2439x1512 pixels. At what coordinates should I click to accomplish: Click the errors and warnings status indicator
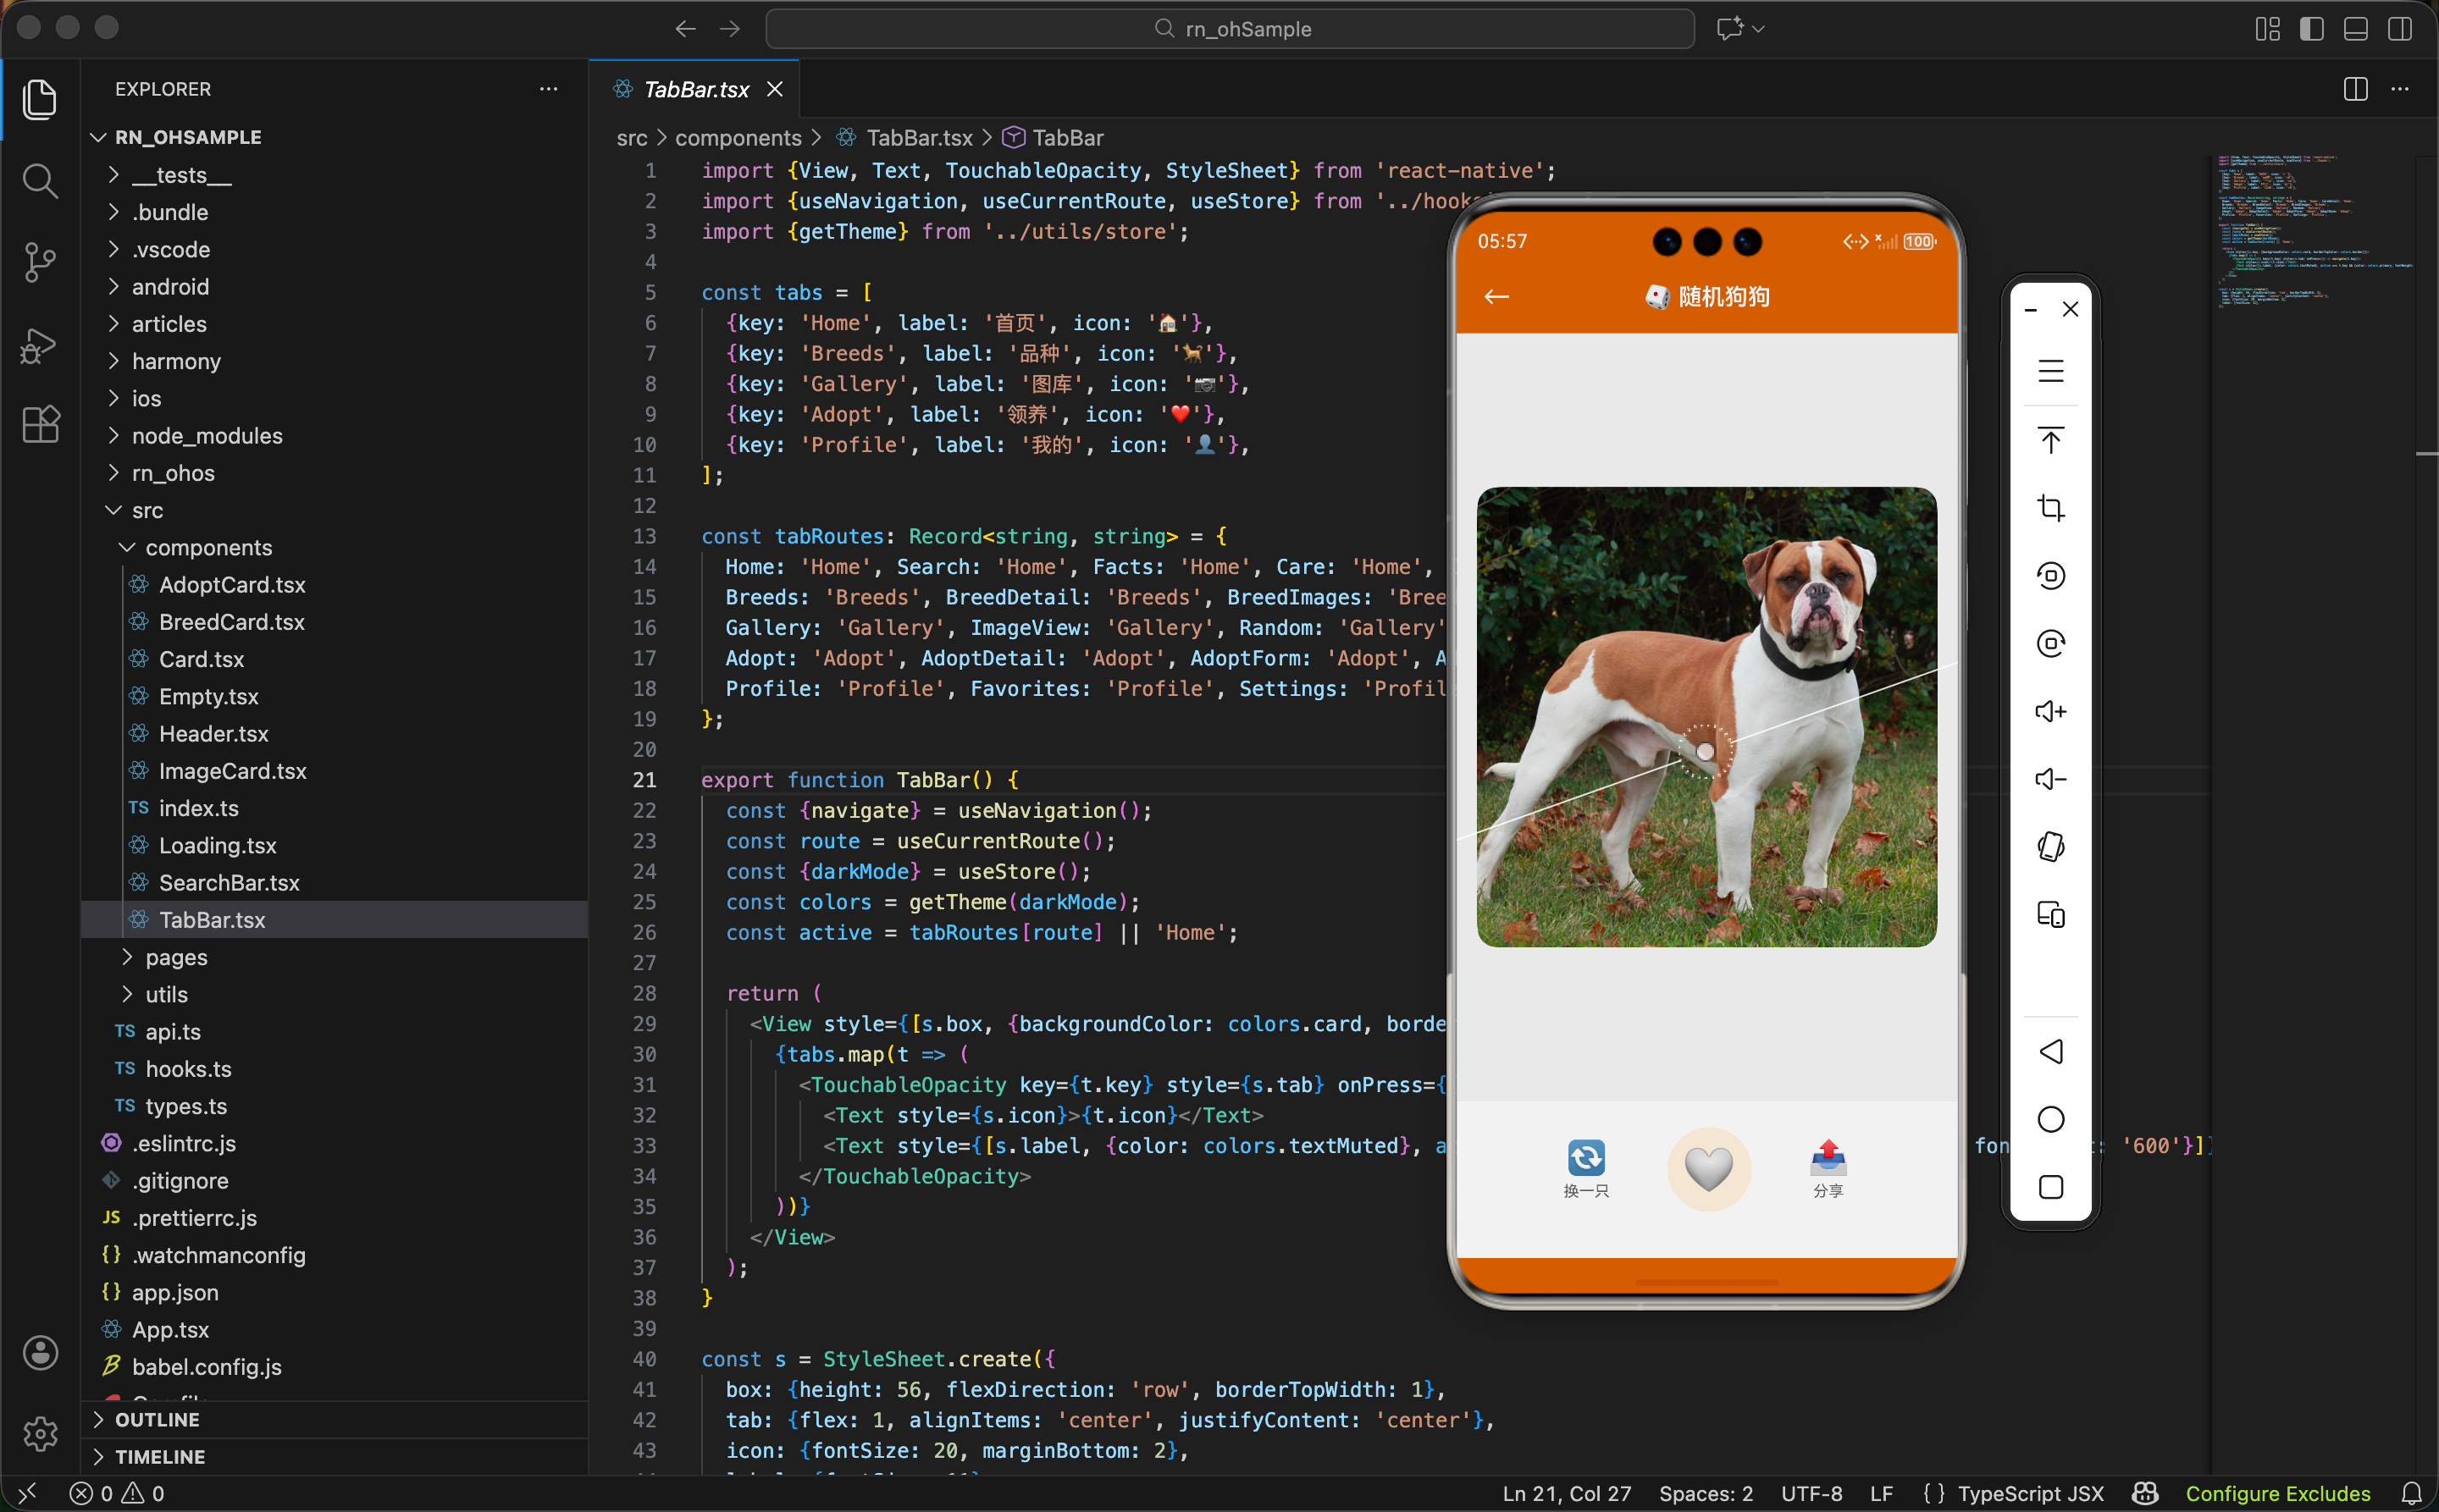(x=118, y=1493)
